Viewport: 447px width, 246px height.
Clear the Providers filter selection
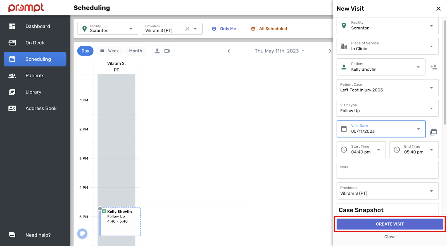pos(187,29)
